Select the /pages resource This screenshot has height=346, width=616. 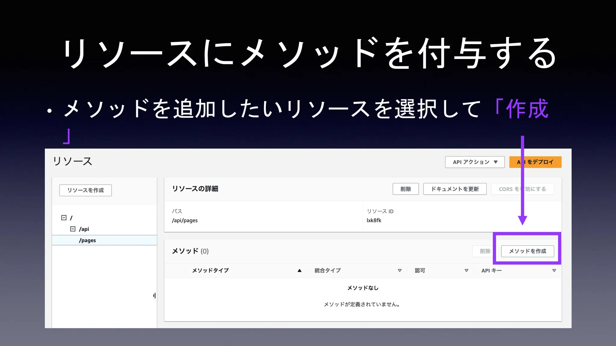[x=88, y=241]
